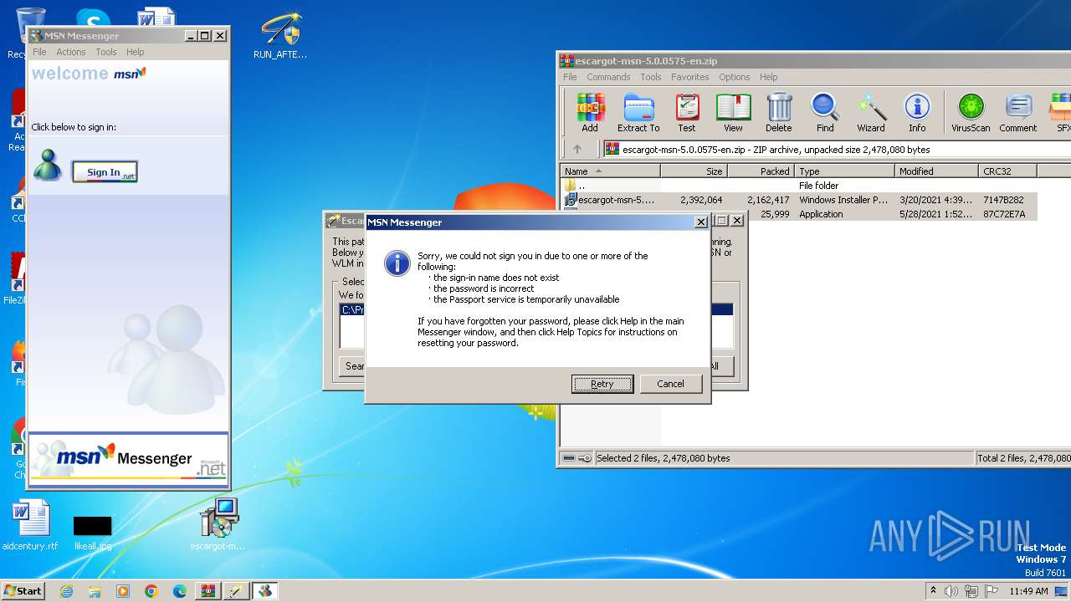Open the Wizard tool in WinRAR

coord(870,113)
